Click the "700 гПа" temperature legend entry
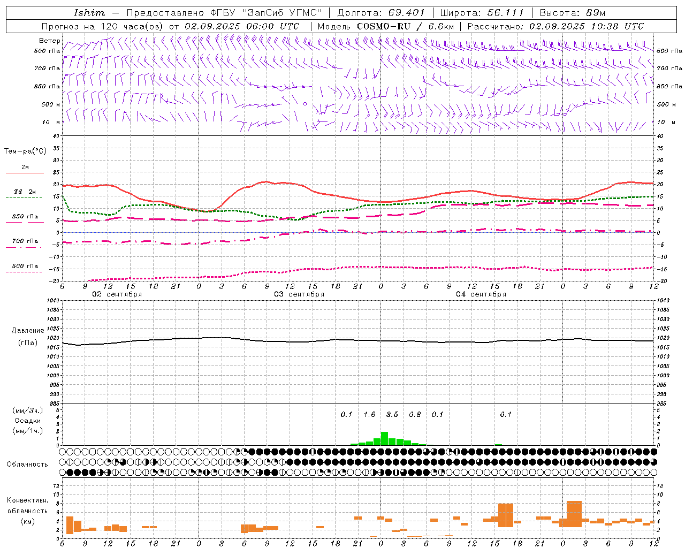Image resolution: width=685 pixels, height=548 pixels. pos(25,241)
